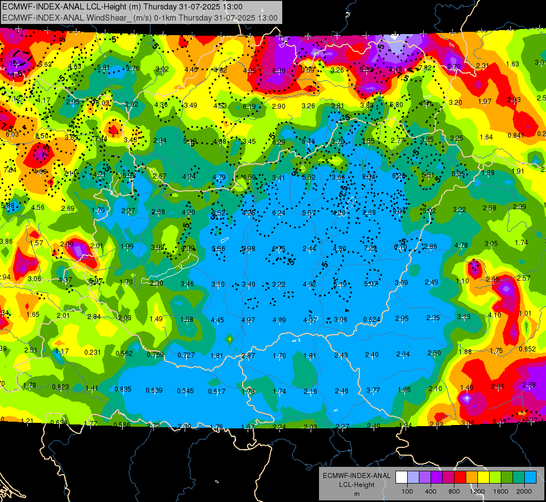Click the grid value 2.46
Image resolution: width=546 pixels, height=502 pixels.
(x=341, y=391)
